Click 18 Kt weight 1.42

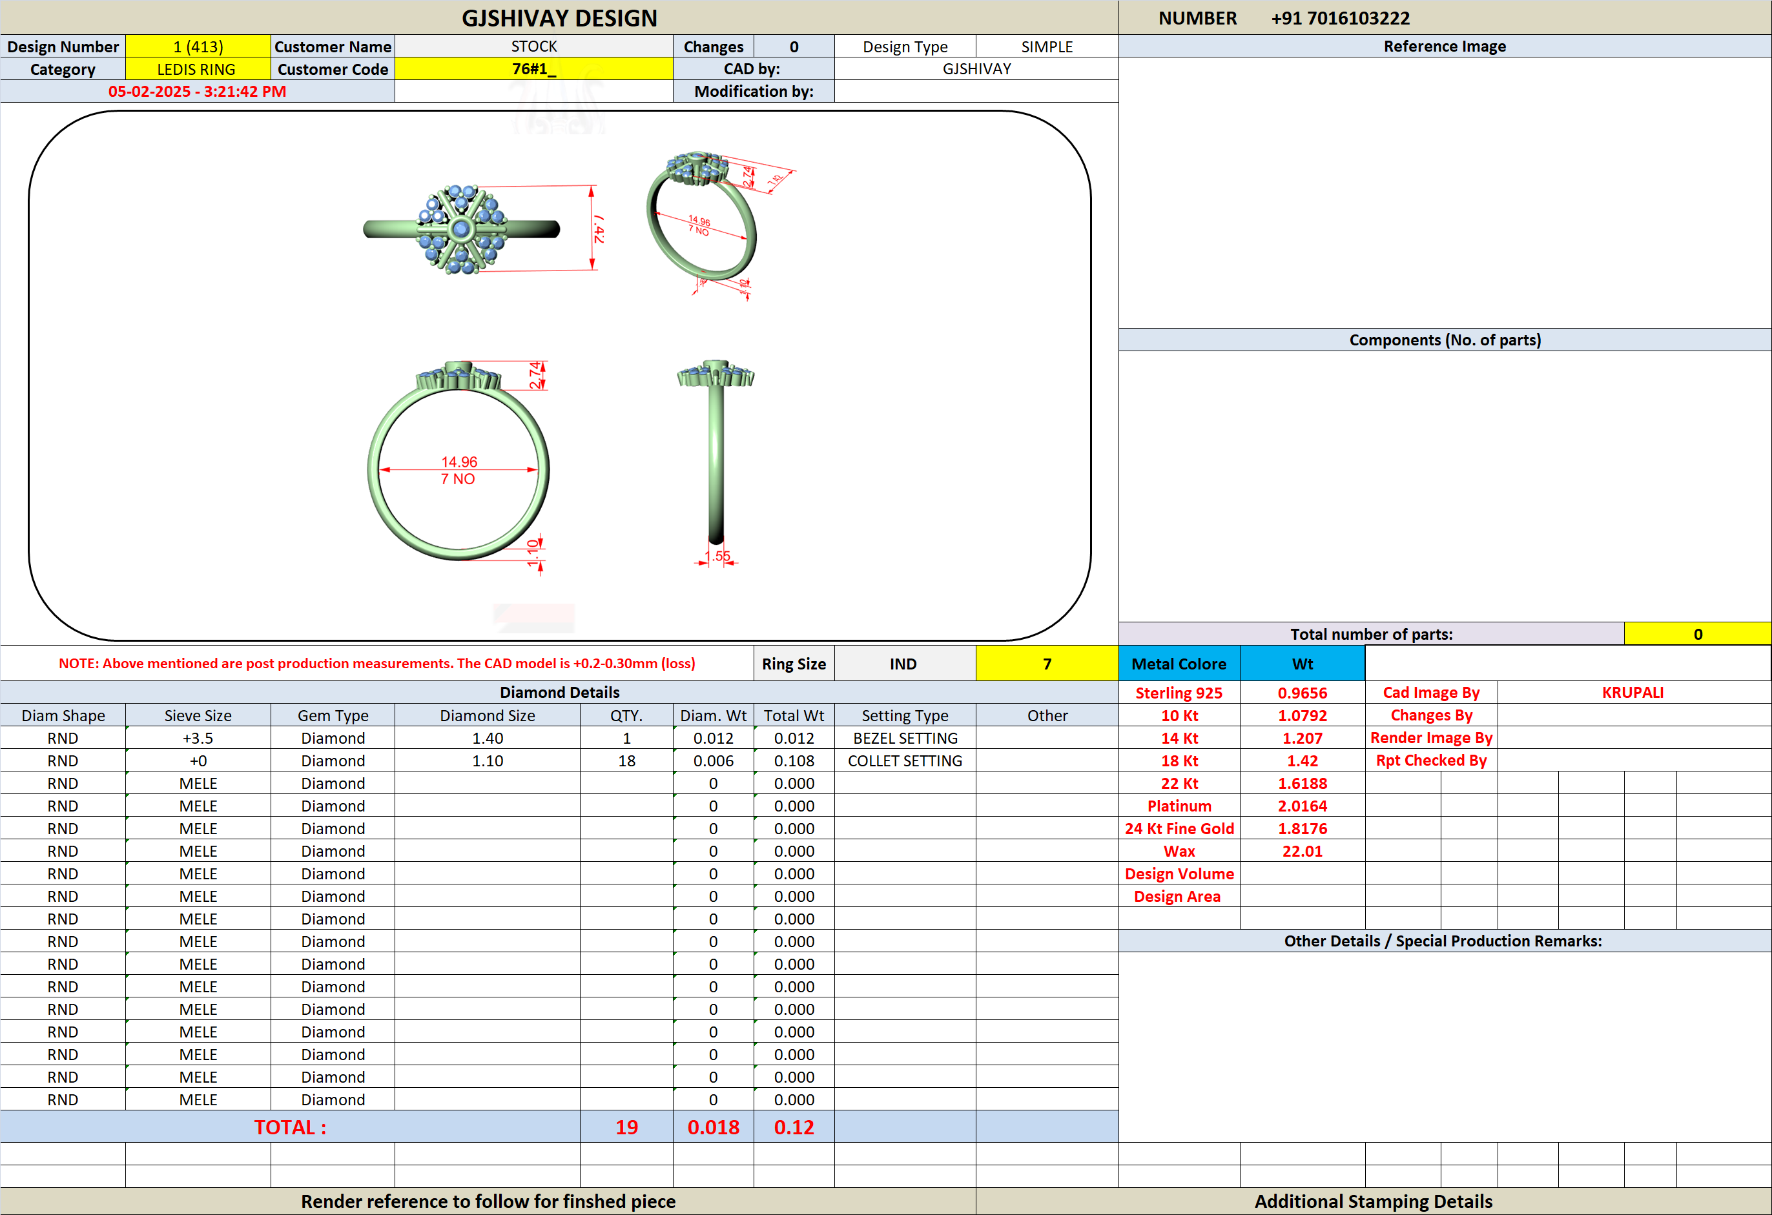1303,761
